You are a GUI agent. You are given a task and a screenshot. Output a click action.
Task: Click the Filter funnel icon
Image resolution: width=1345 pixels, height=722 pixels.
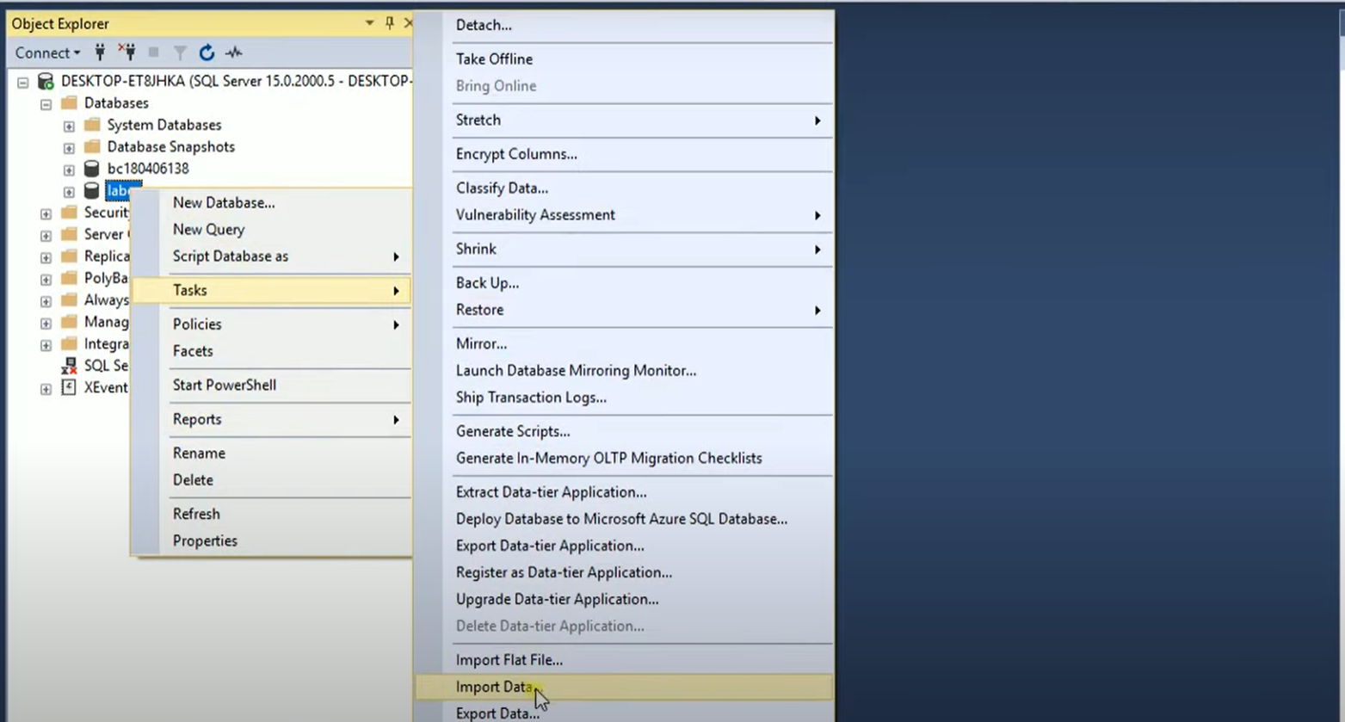[x=180, y=52]
